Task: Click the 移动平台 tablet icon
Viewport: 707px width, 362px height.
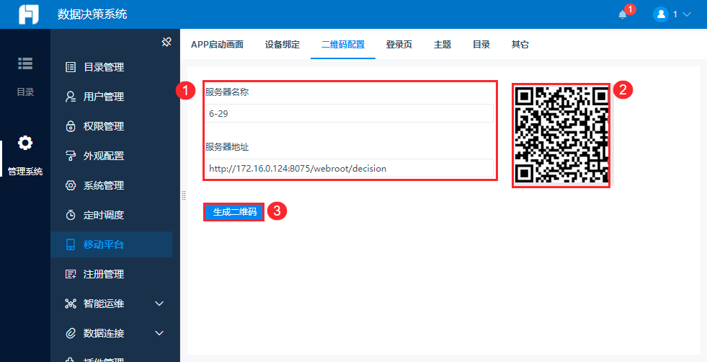Action: [x=71, y=244]
